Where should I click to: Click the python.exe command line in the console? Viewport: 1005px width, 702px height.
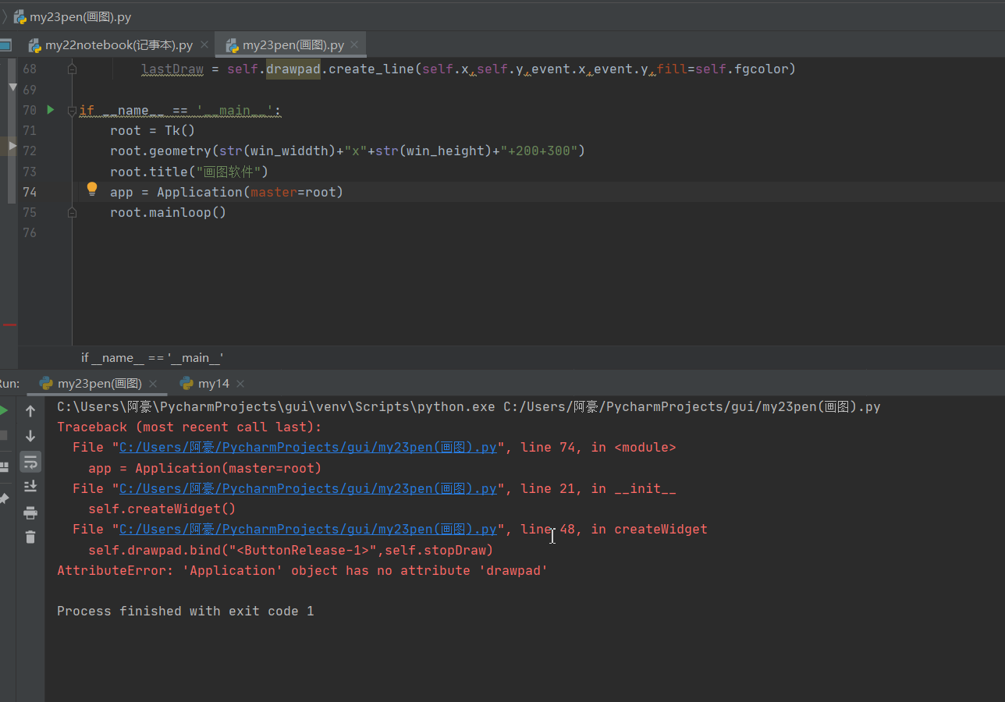[x=468, y=406]
